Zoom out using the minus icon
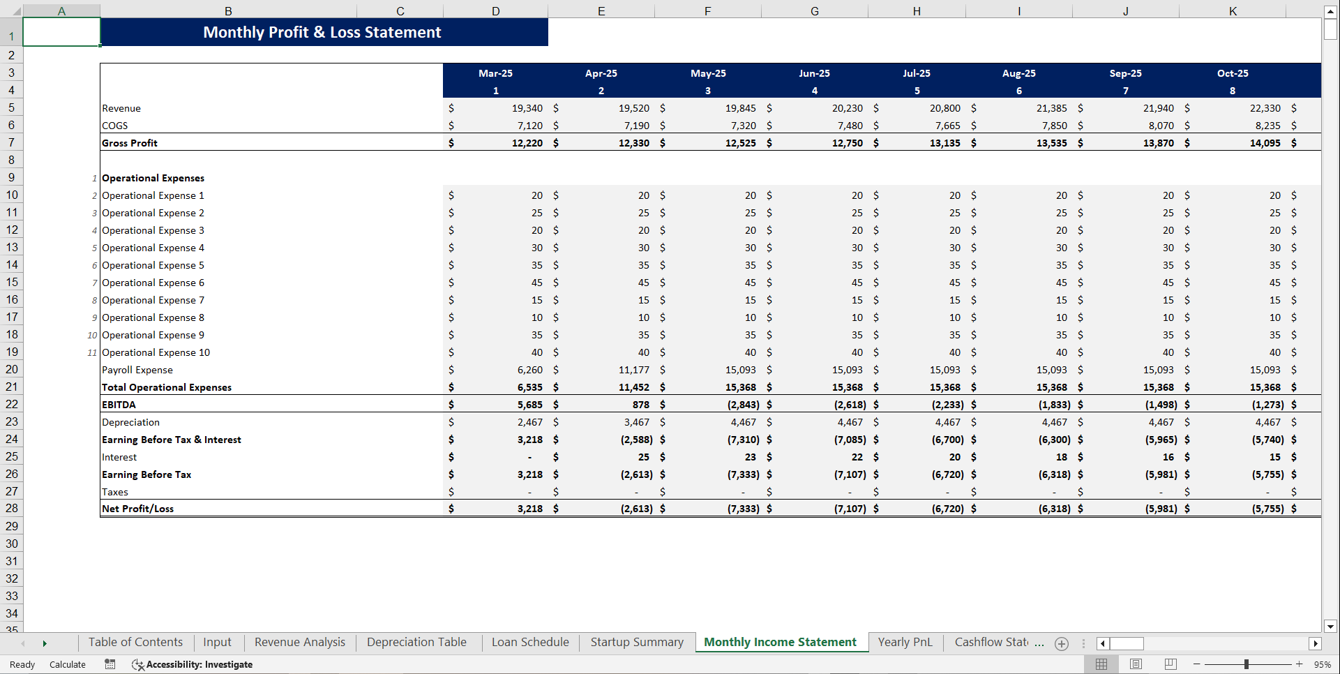Viewport: 1340px width, 674px height. (x=1196, y=664)
